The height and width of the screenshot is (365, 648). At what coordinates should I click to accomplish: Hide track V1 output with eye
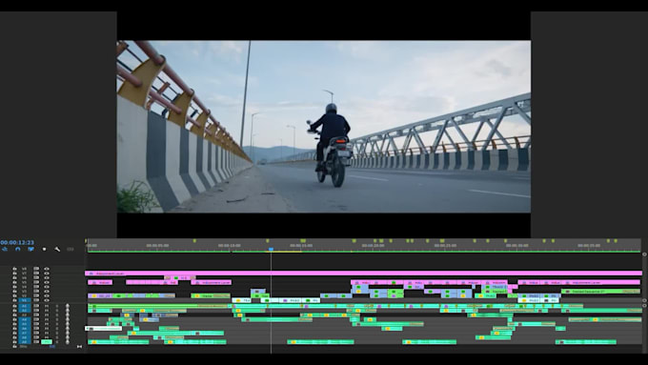pyautogui.click(x=47, y=300)
